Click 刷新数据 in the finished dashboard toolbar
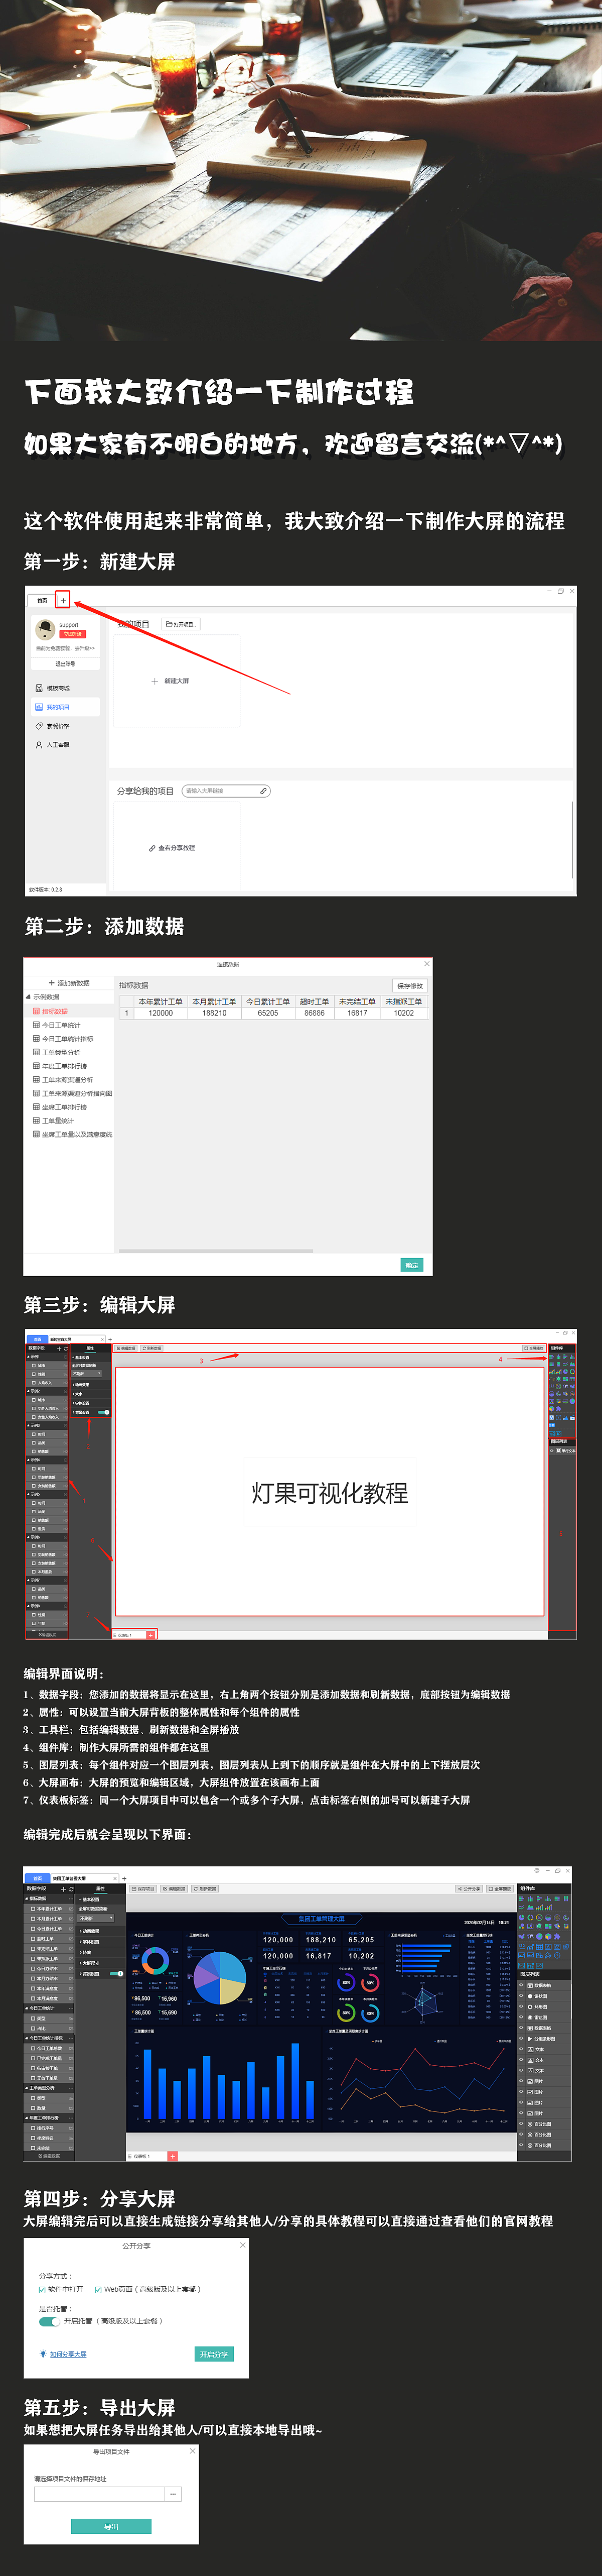This screenshot has height=2576, width=602. click(x=205, y=1889)
